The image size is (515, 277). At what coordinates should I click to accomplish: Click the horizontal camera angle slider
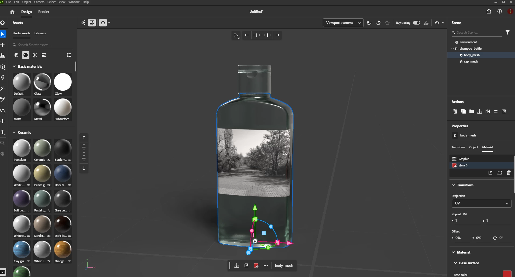262,35
